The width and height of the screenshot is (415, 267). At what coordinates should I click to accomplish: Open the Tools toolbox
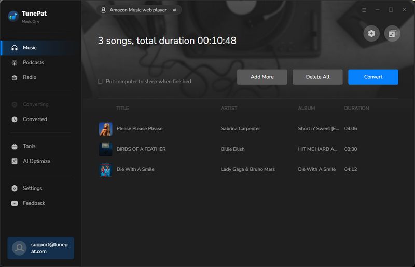pos(29,146)
